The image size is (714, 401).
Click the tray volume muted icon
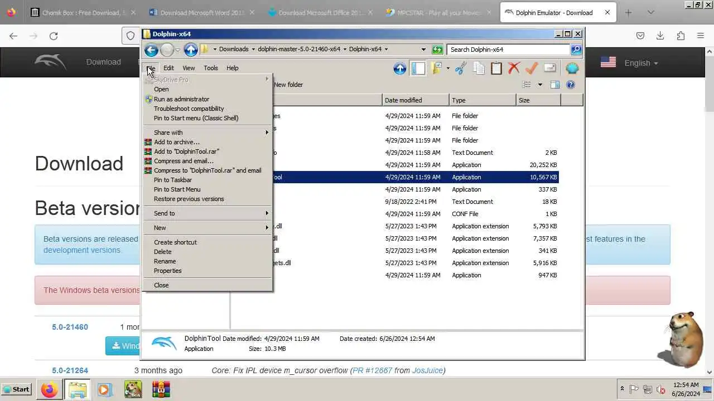661,389
